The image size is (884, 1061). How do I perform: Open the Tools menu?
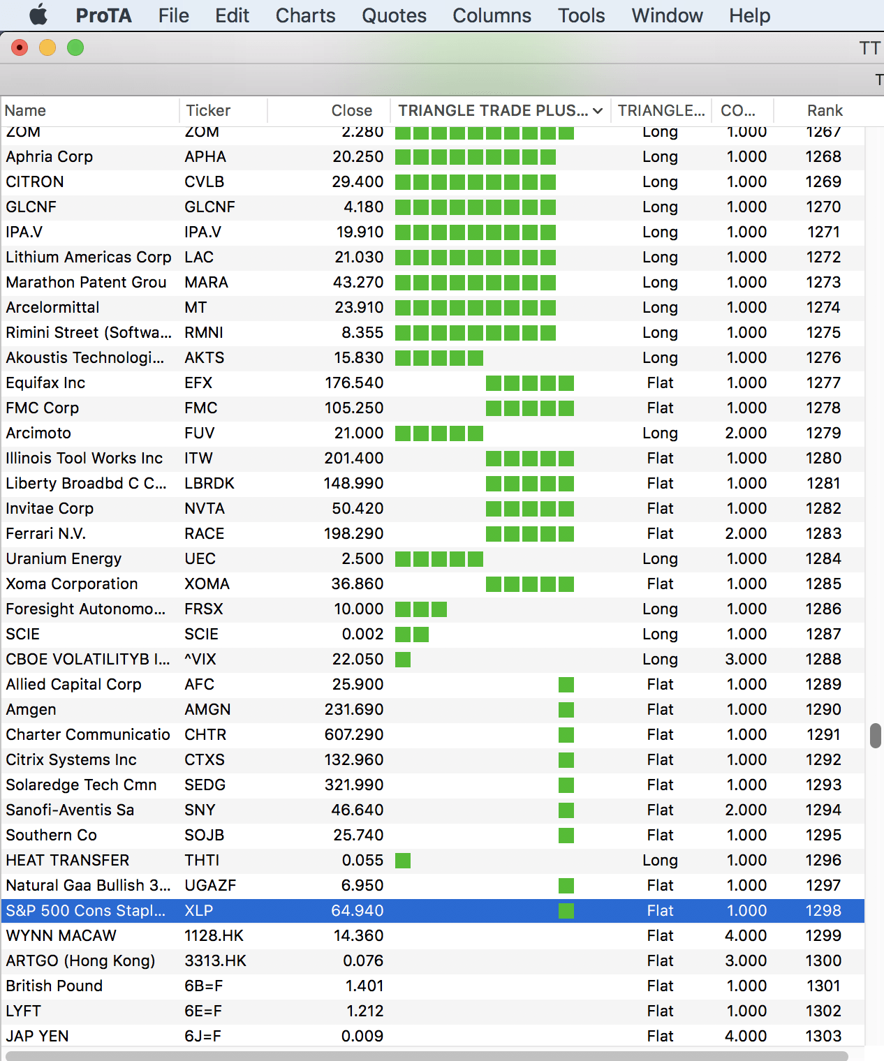tap(581, 15)
